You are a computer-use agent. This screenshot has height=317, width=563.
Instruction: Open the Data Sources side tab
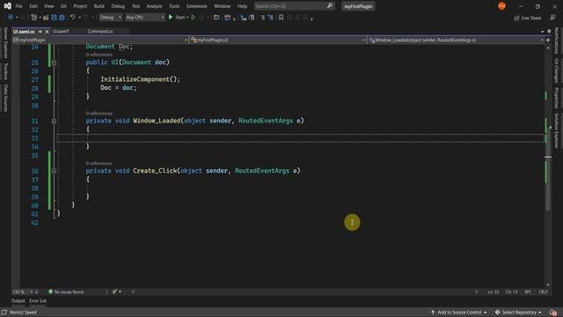[x=5, y=98]
